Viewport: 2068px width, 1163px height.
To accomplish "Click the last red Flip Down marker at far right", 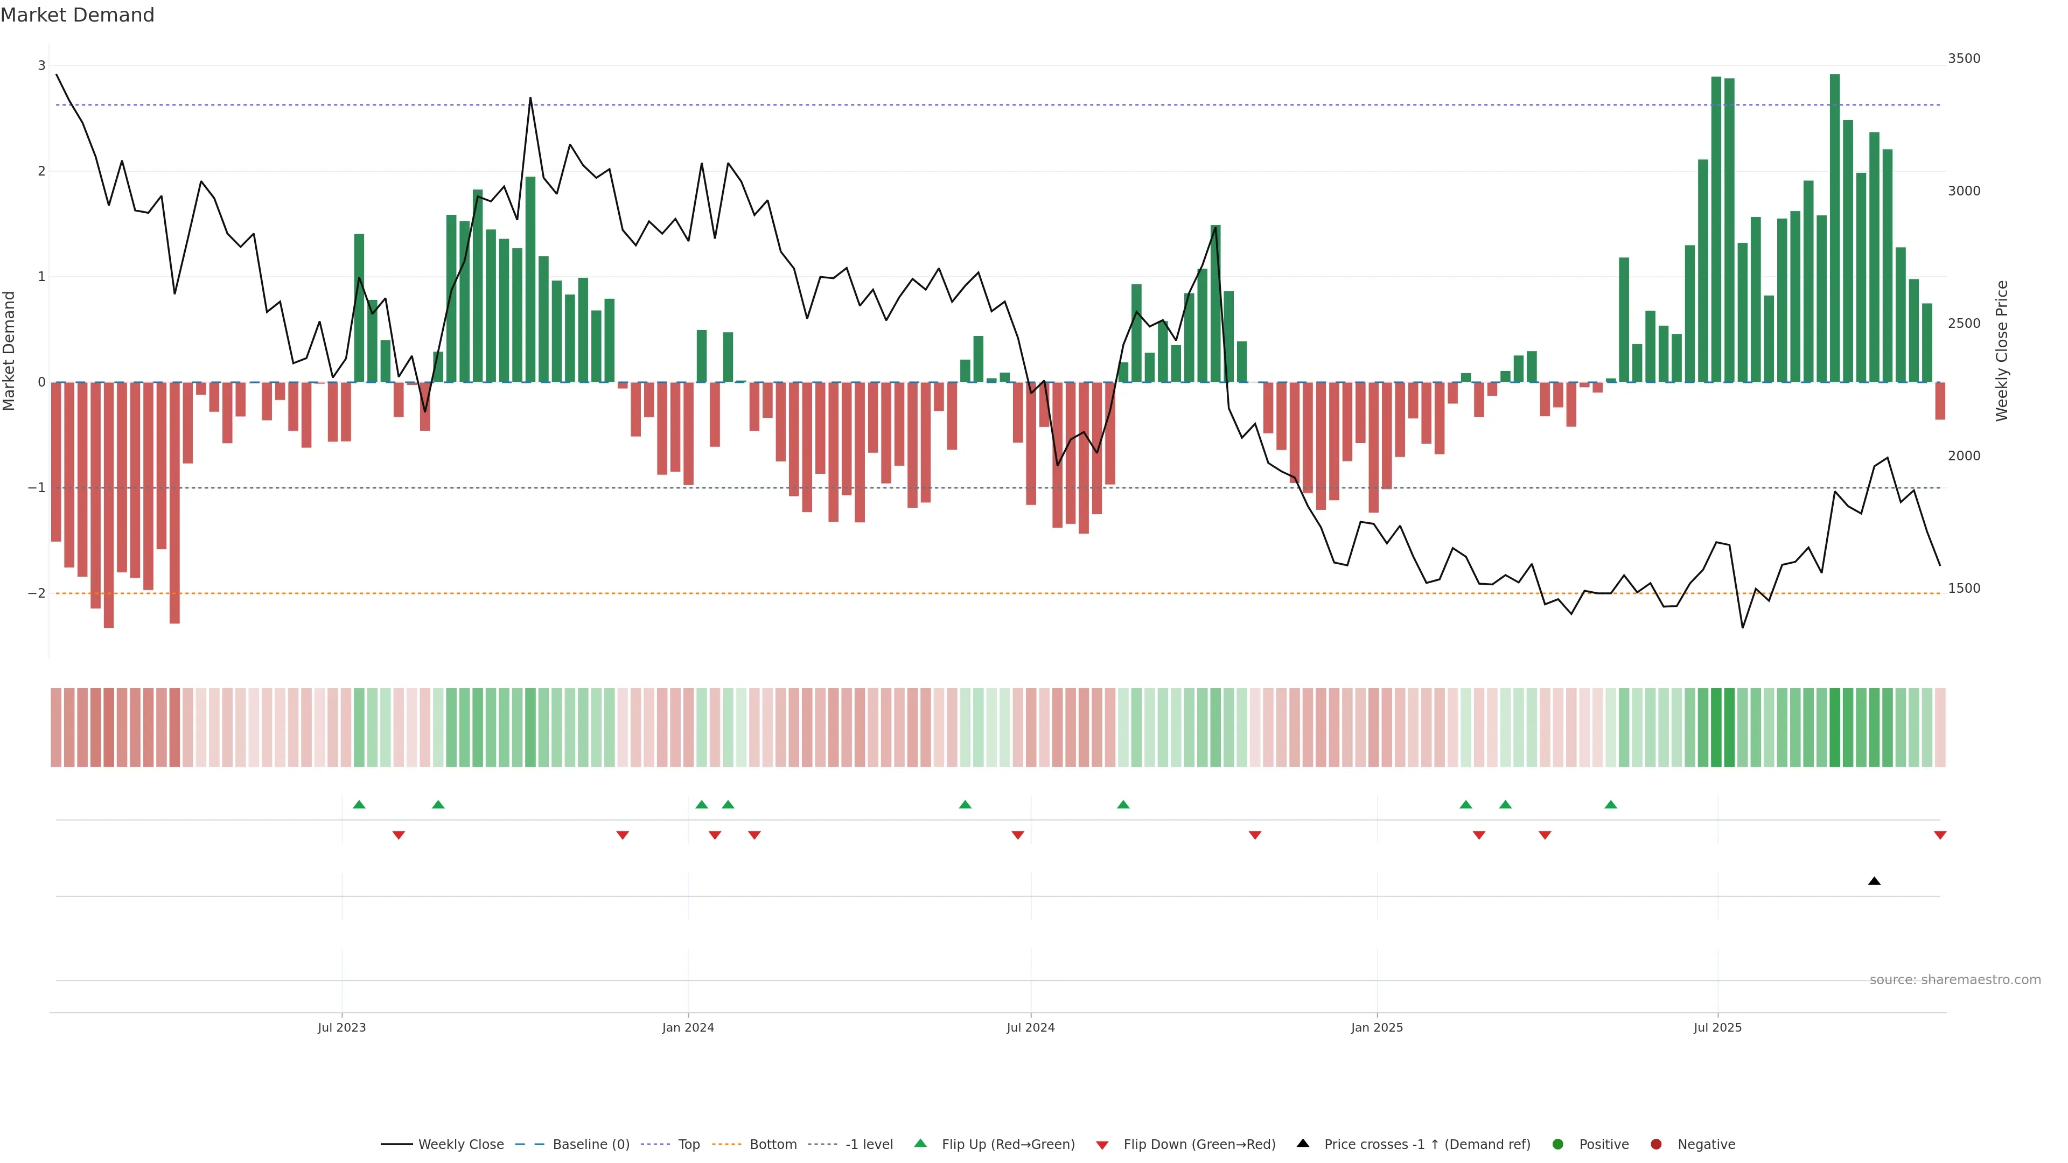I will pos(1939,836).
